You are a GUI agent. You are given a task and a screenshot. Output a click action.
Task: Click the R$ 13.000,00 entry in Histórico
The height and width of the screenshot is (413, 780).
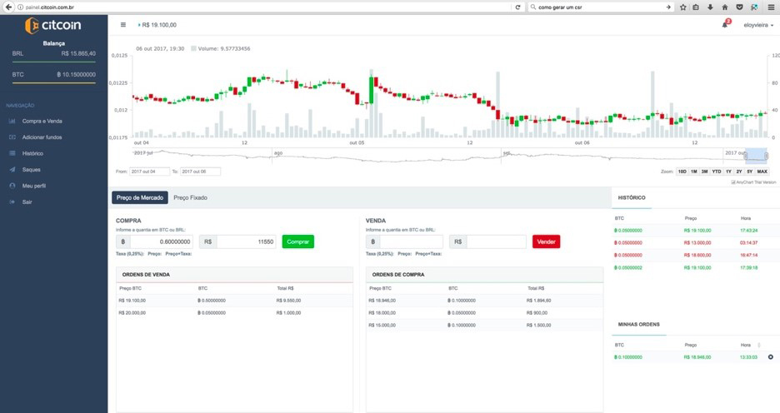click(x=697, y=242)
